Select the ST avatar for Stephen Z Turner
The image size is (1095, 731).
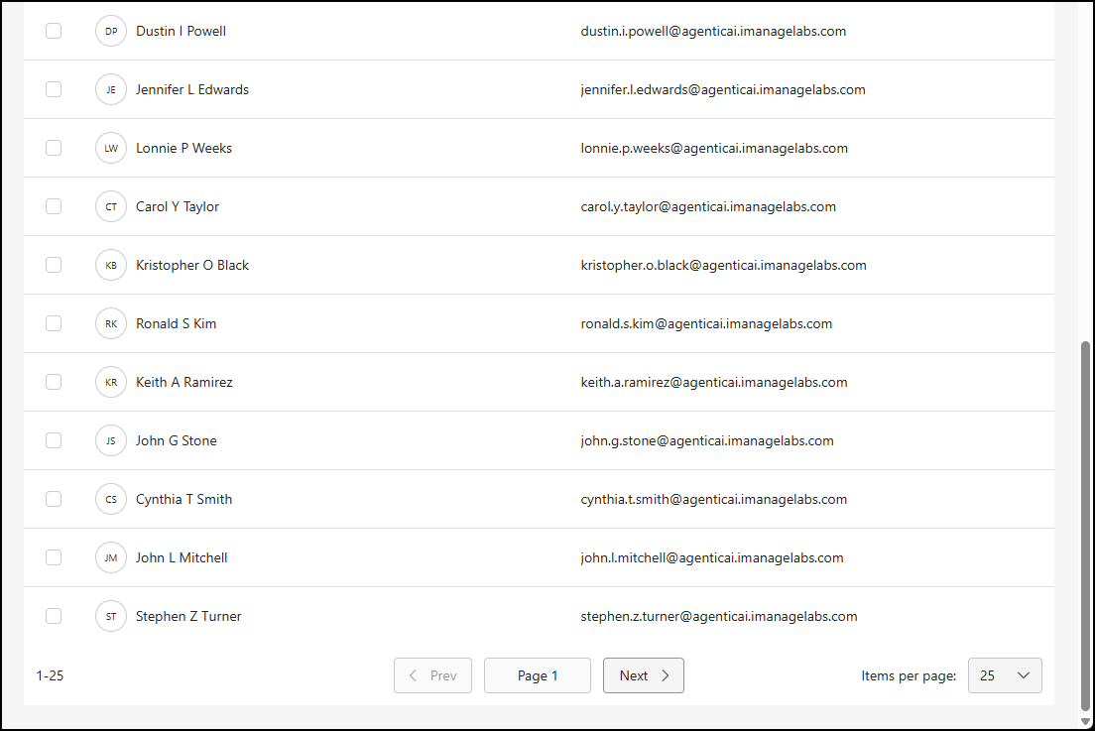tap(111, 616)
